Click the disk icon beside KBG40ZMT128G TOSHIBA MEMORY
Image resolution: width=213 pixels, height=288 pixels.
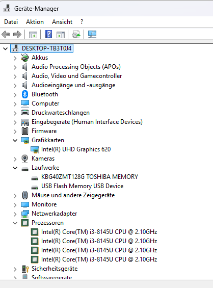35,178
